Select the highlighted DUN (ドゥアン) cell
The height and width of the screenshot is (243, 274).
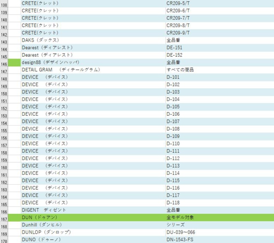pos(93,217)
